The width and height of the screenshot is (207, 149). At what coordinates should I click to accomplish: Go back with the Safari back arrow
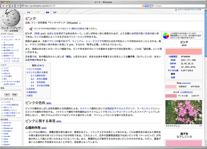pos(3,6)
